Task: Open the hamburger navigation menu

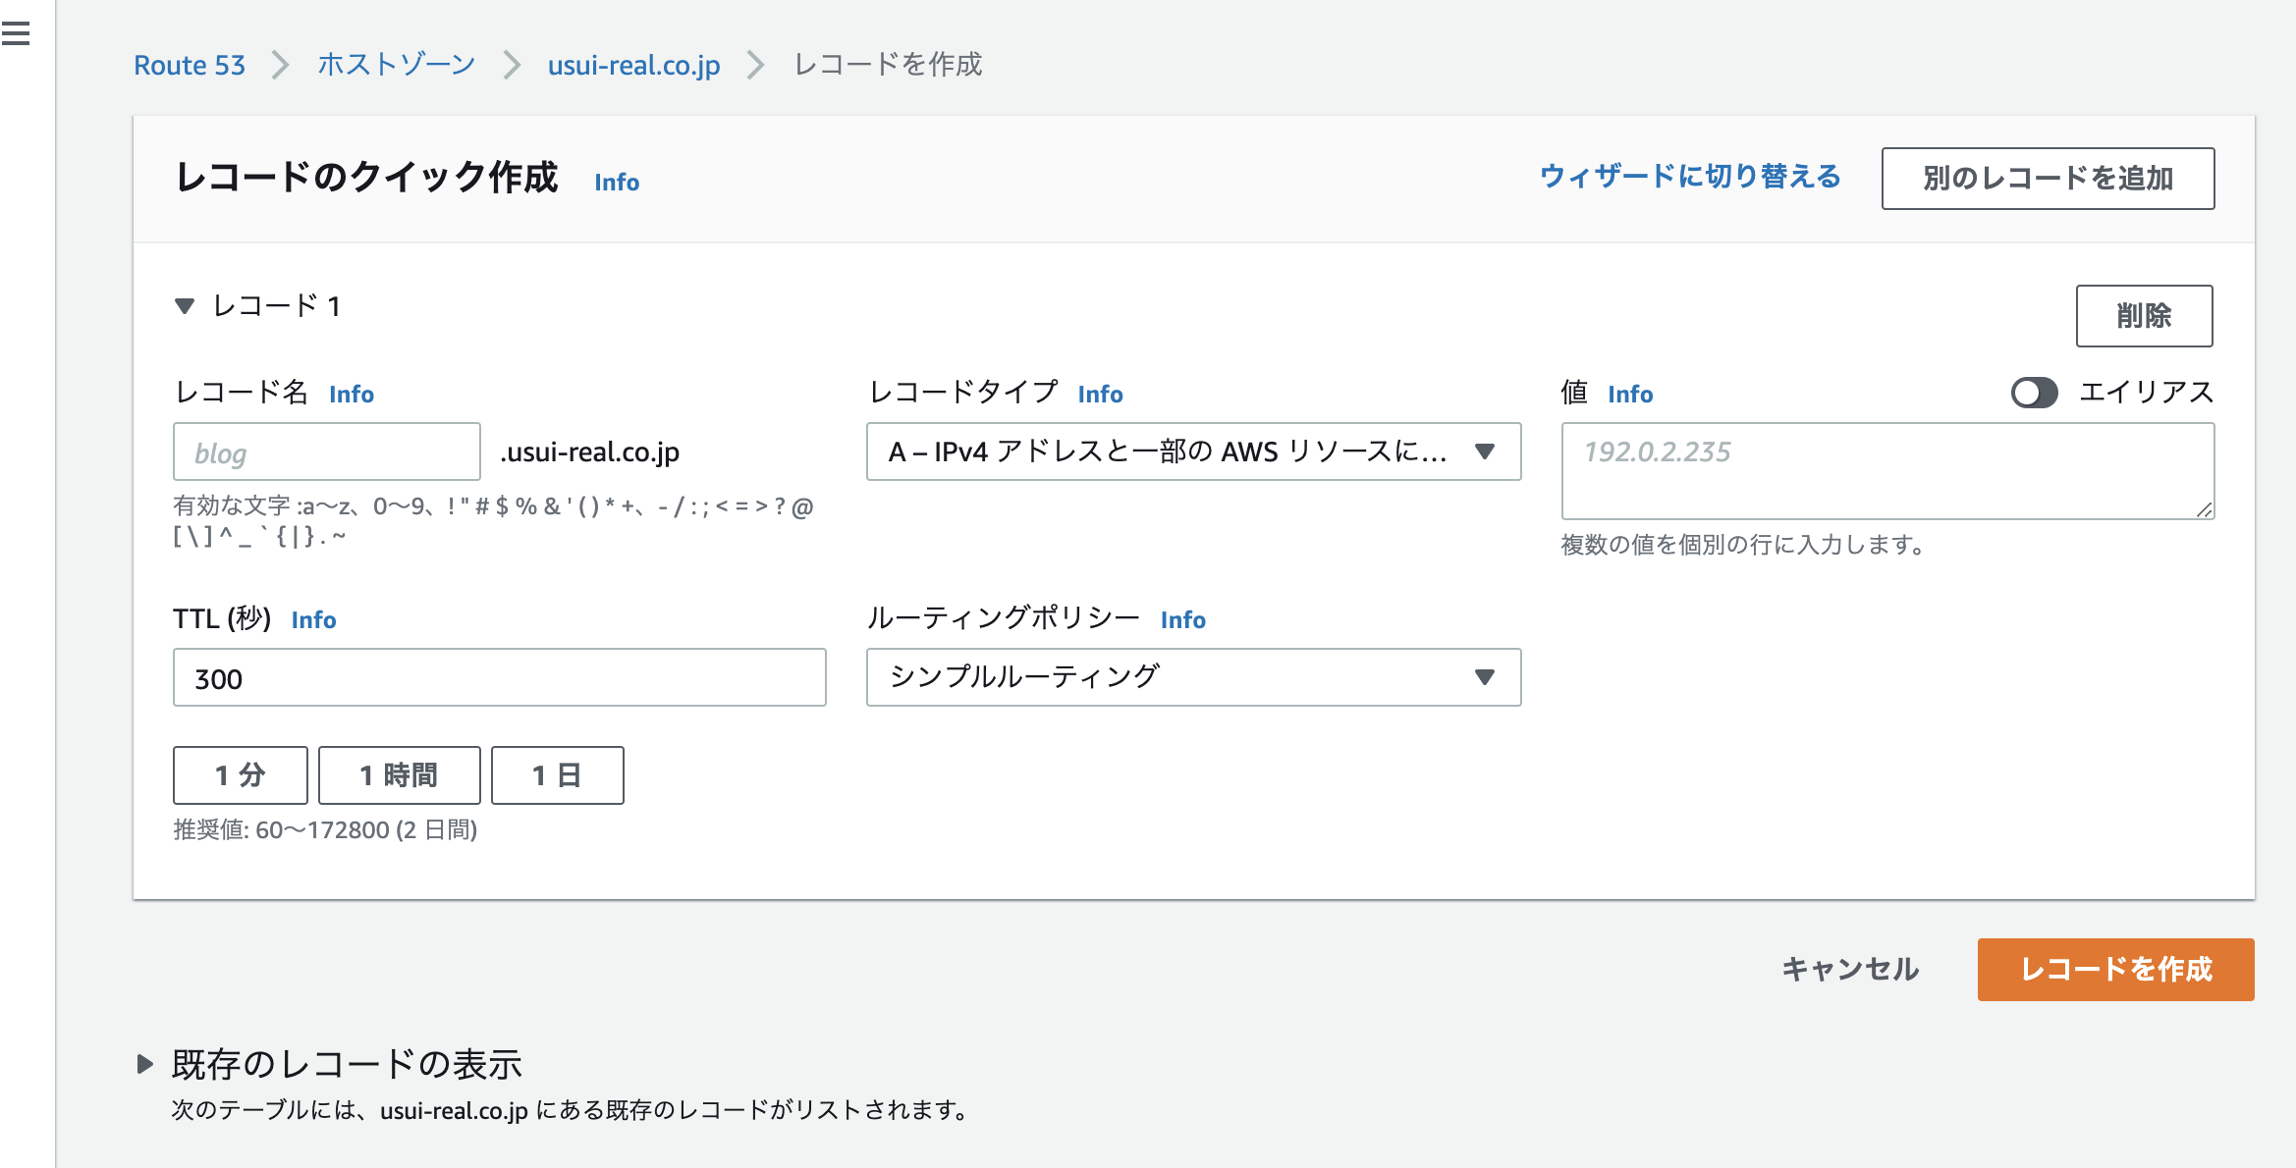Action: (x=16, y=34)
